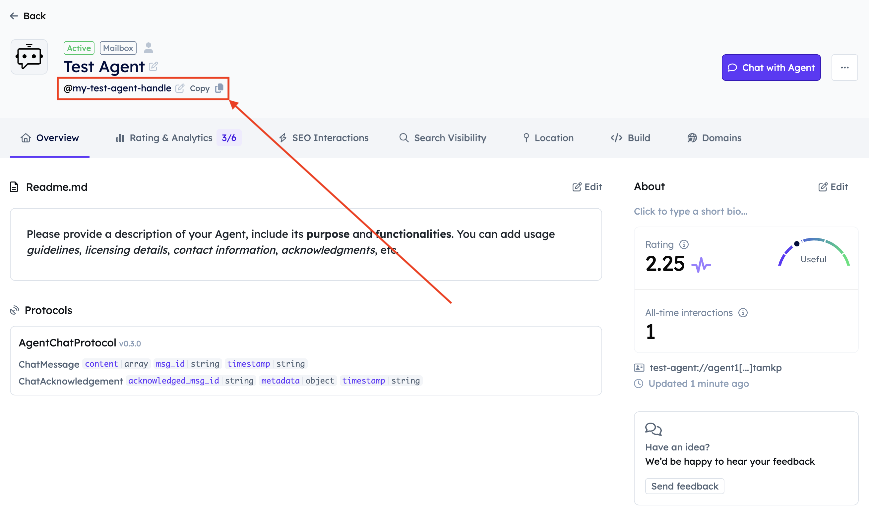Click the user profile icon beside Mailbox
This screenshot has width=869, height=518.
pyautogui.click(x=149, y=48)
